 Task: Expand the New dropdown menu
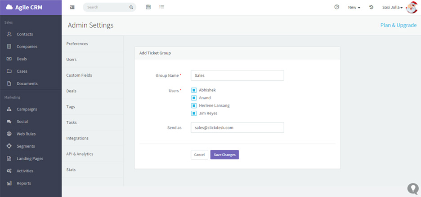tap(354, 8)
